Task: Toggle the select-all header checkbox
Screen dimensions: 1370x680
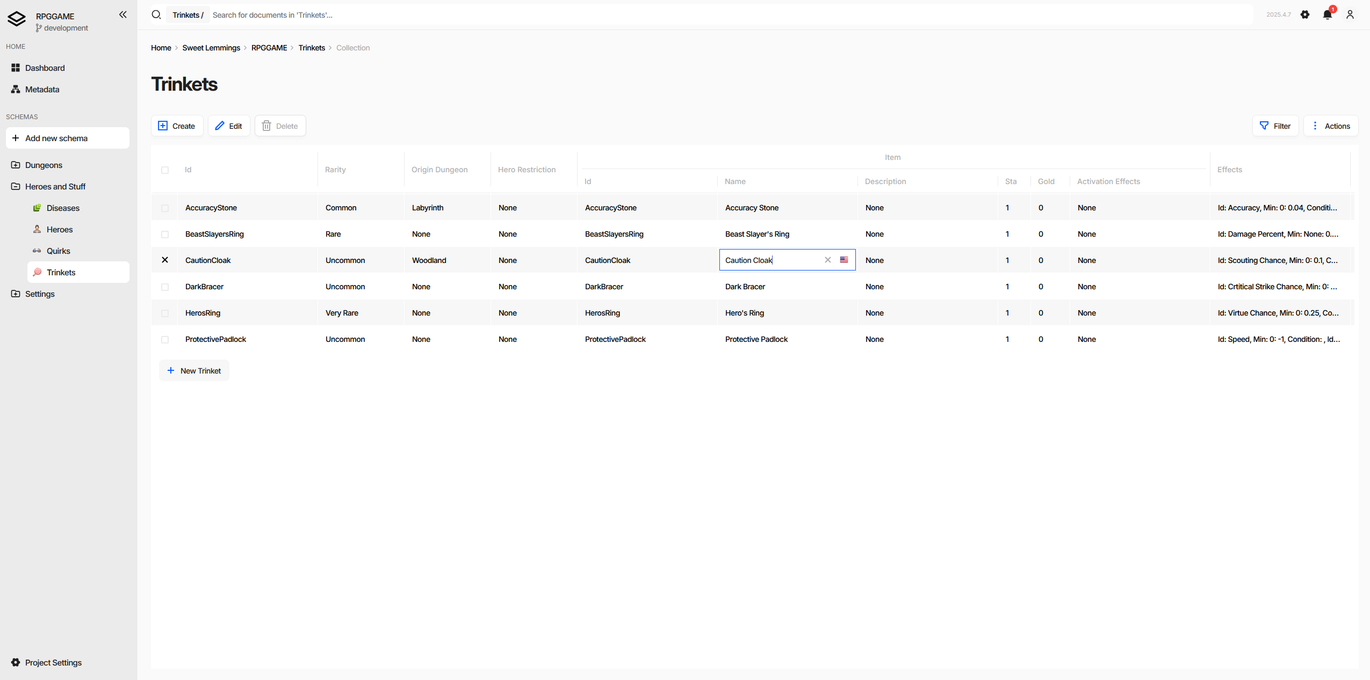Action: coord(165,170)
